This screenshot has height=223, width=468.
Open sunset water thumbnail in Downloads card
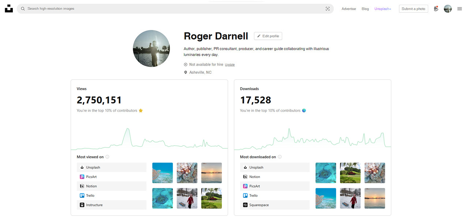pyautogui.click(x=375, y=198)
